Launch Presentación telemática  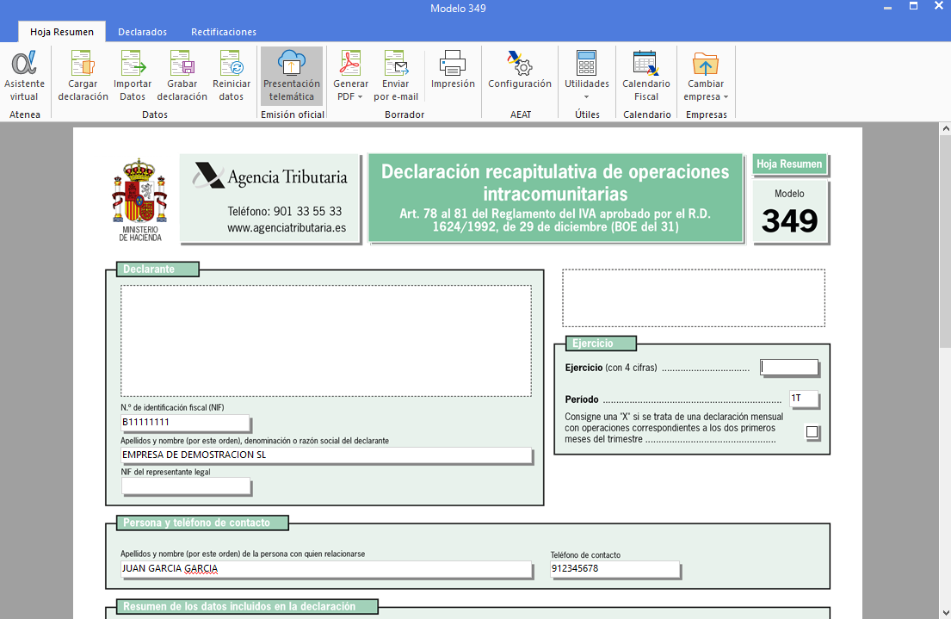click(x=292, y=75)
